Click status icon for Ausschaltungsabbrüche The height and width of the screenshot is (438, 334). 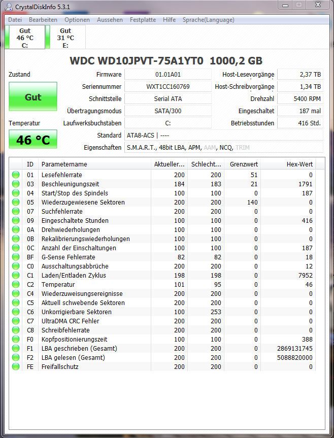point(16,266)
